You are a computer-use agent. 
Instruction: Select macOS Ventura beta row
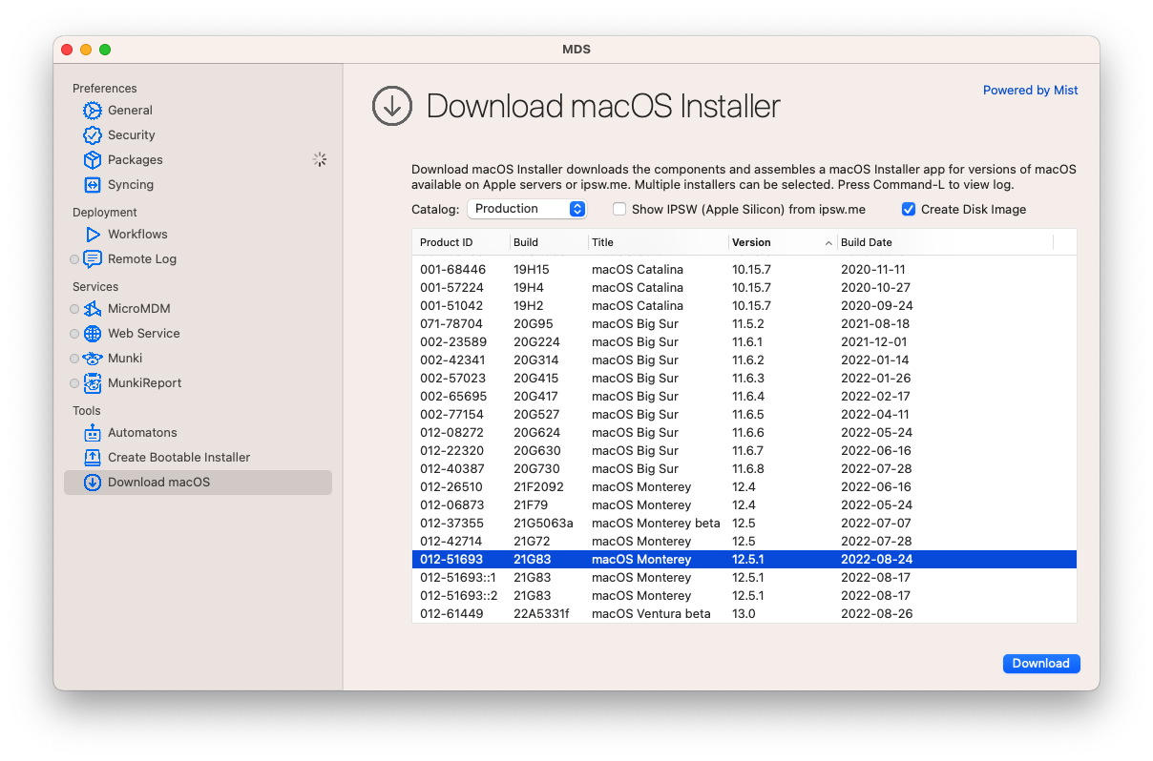[x=744, y=614]
